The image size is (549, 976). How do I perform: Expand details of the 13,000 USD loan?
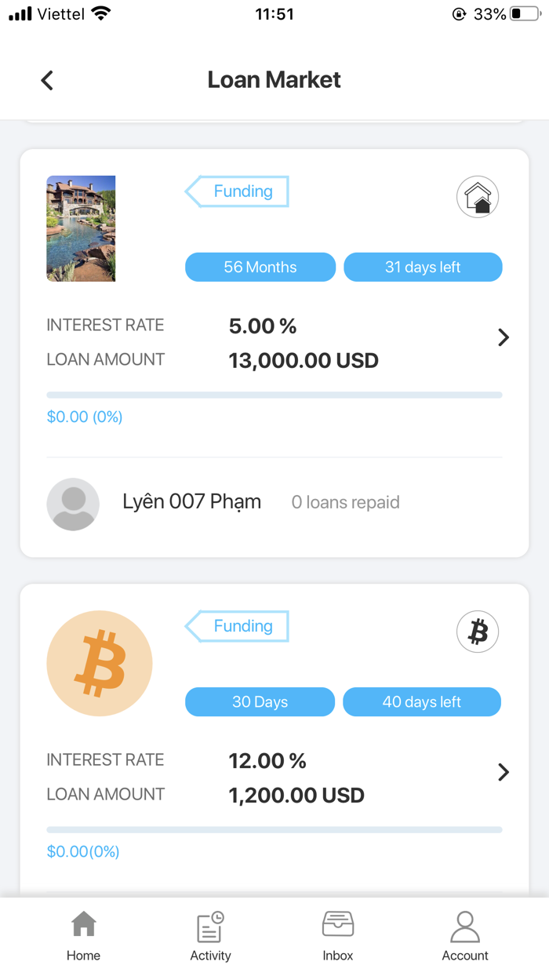click(x=503, y=337)
